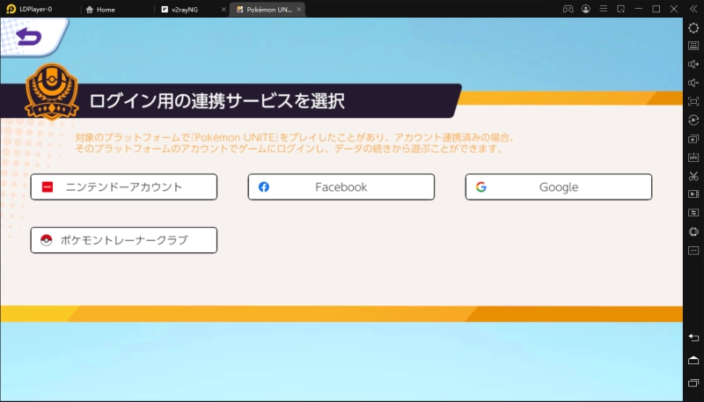Decrease volume using the sidebar speaker icon

pos(693,83)
